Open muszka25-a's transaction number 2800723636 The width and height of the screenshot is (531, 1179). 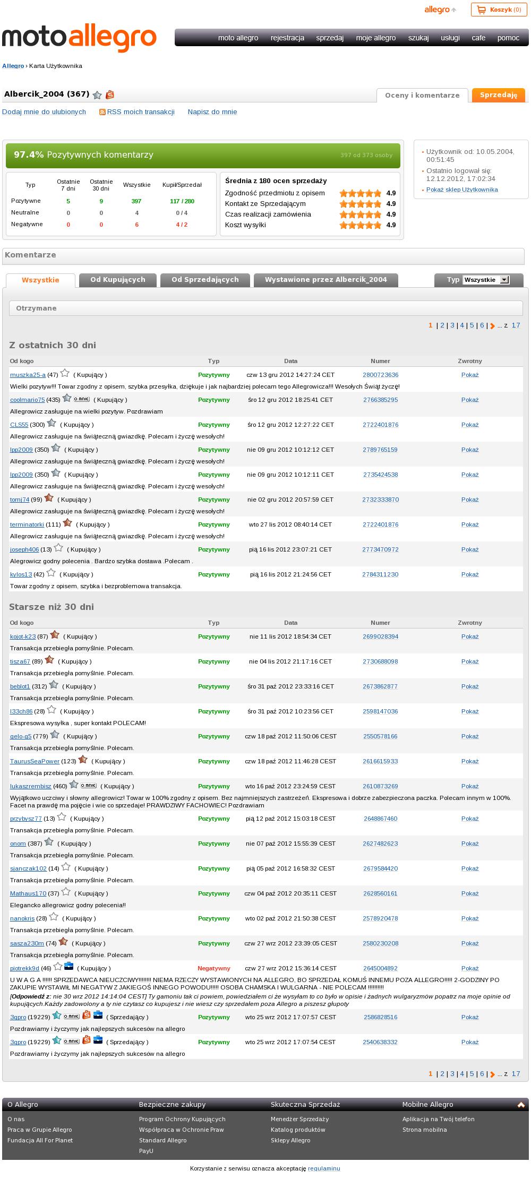coord(380,375)
